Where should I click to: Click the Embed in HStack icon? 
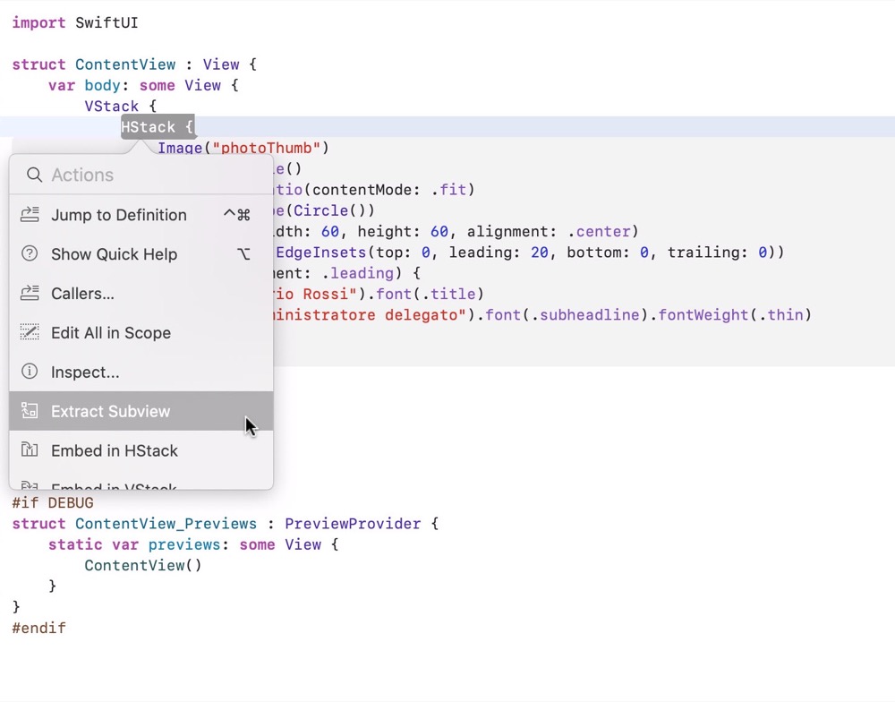pos(30,450)
